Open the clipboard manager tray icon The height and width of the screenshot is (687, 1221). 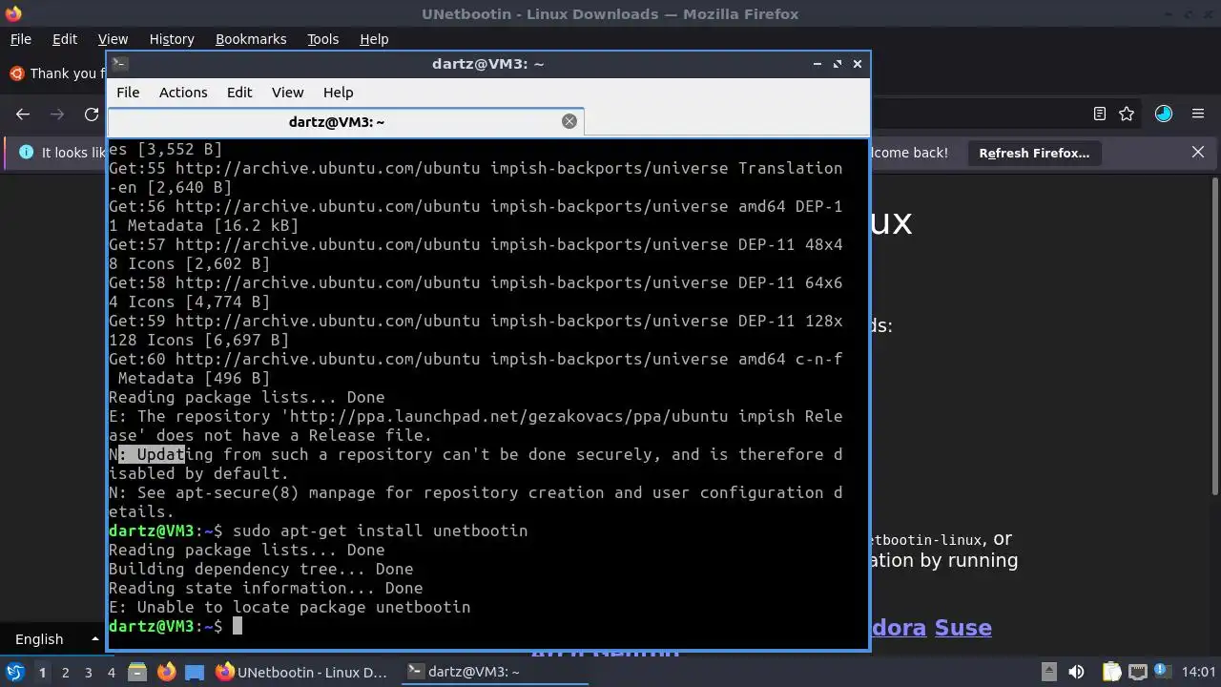click(x=1112, y=672)
